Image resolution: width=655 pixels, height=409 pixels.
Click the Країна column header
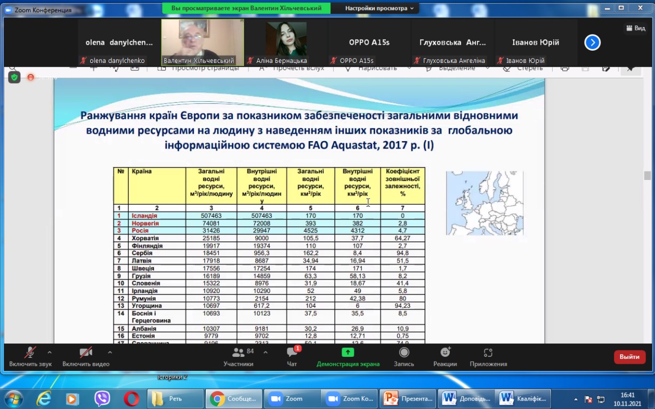[x=157, y=186]
